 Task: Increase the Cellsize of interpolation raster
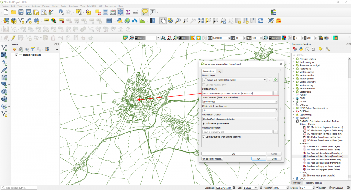[276, 109]
